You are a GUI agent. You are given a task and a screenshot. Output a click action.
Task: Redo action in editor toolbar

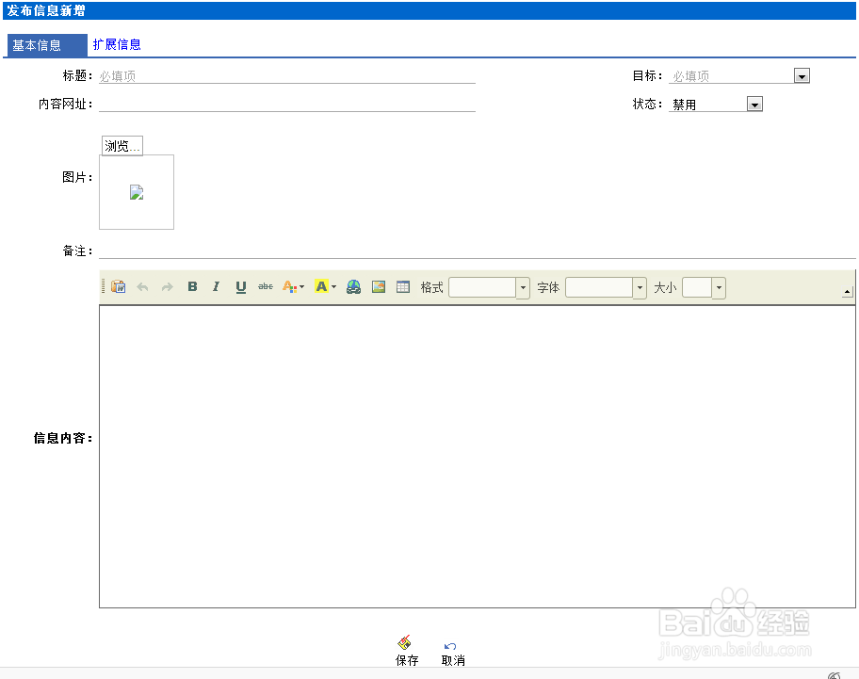pyautogui.click(x=167, y=286)
